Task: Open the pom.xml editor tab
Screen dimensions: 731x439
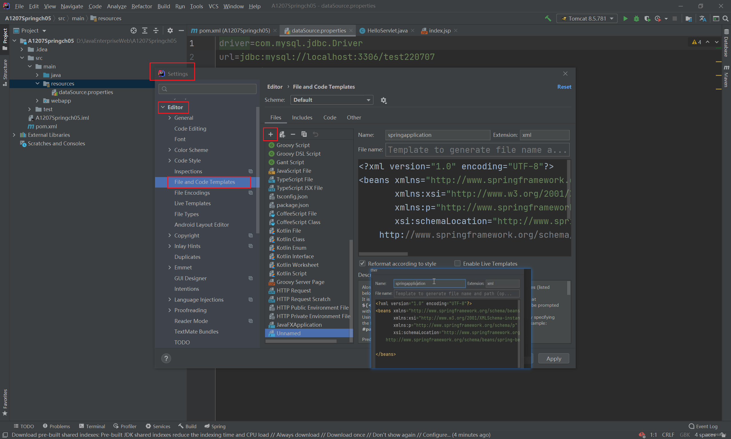Action: coord(234,31)
